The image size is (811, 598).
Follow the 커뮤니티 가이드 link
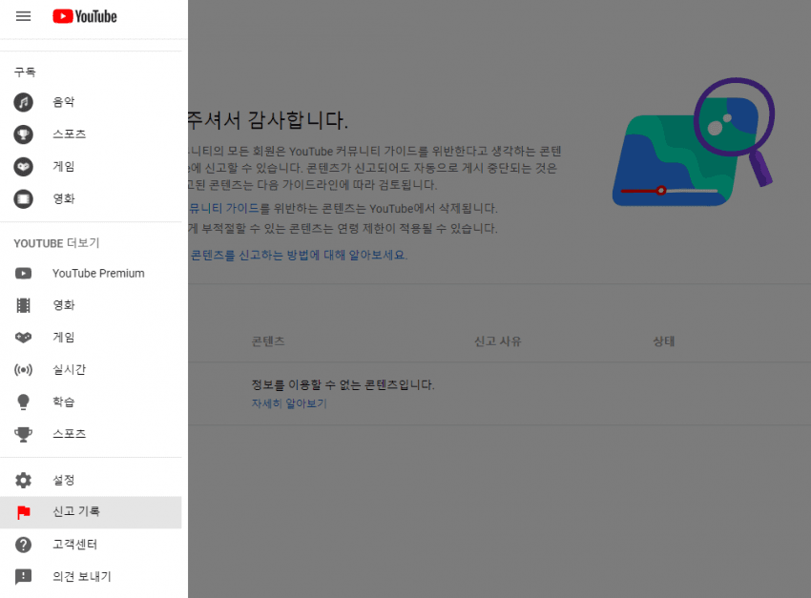pyautogui.click(x=224, y=208)
